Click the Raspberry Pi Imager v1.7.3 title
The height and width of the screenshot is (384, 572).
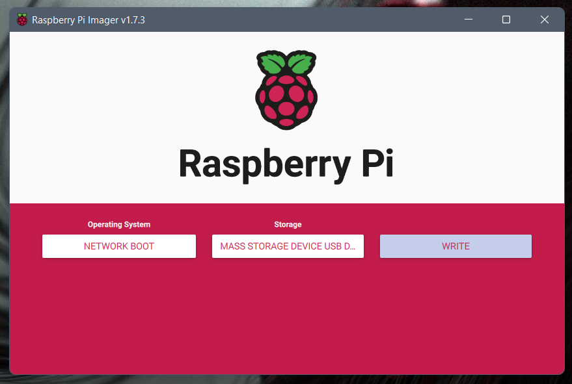pyautogui.click(x=89, y=20)
